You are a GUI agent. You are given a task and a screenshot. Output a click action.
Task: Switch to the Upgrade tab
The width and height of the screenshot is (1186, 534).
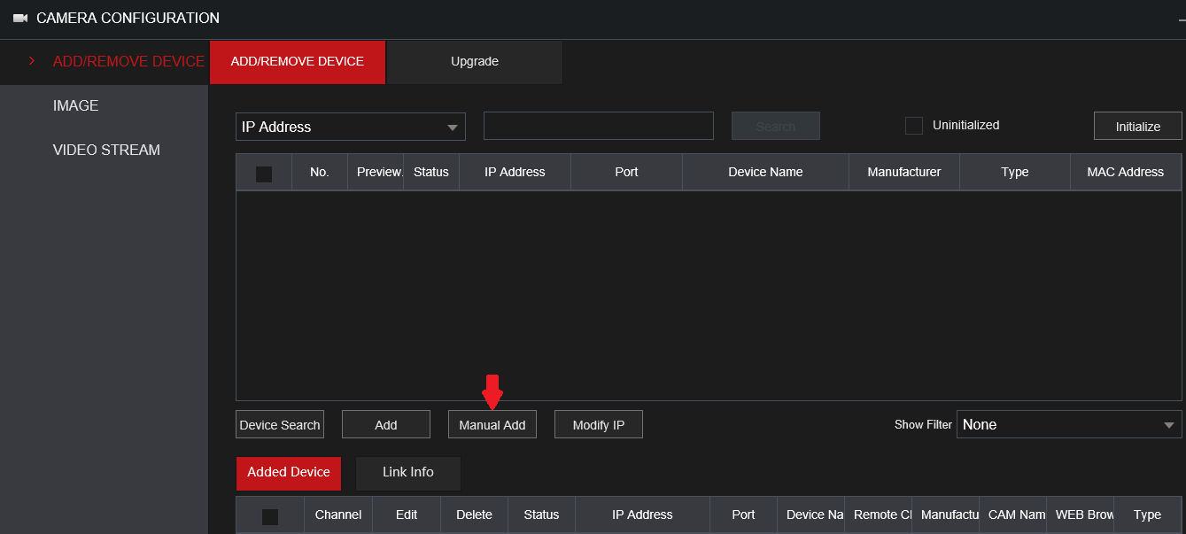[474, 61]
